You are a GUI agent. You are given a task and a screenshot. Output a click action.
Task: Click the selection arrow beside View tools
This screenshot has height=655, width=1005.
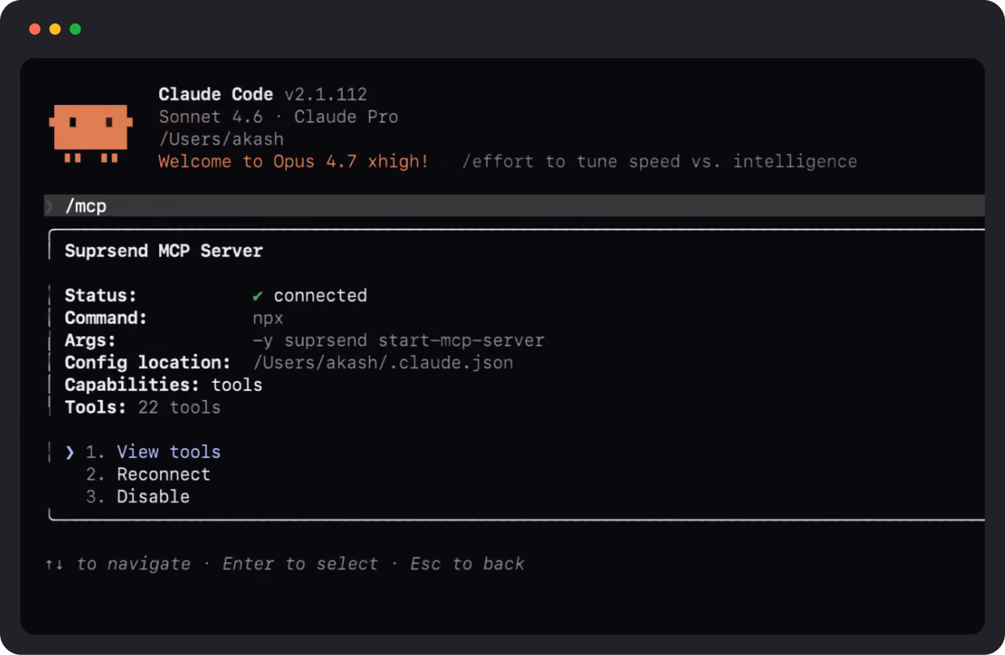click(x=69, y=451)
